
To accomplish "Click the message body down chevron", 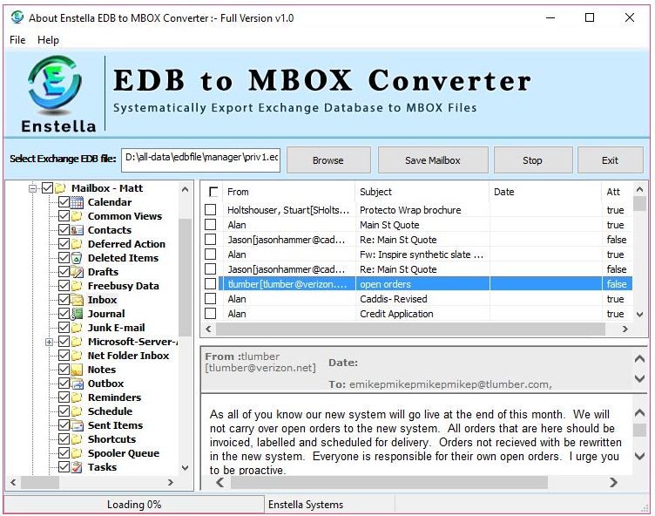I will 639,456.
